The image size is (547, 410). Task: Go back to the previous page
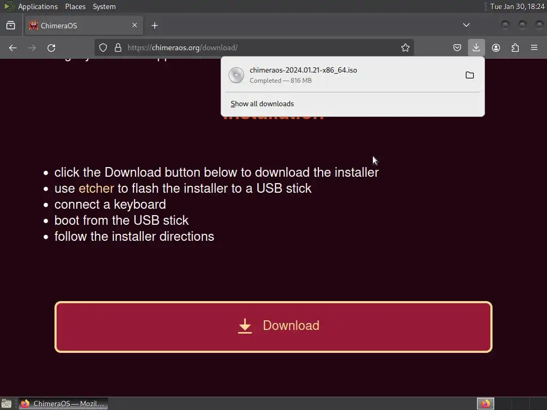click(13, 48)
